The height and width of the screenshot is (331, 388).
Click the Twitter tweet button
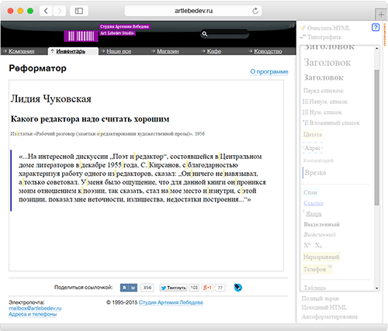[173, 288]
